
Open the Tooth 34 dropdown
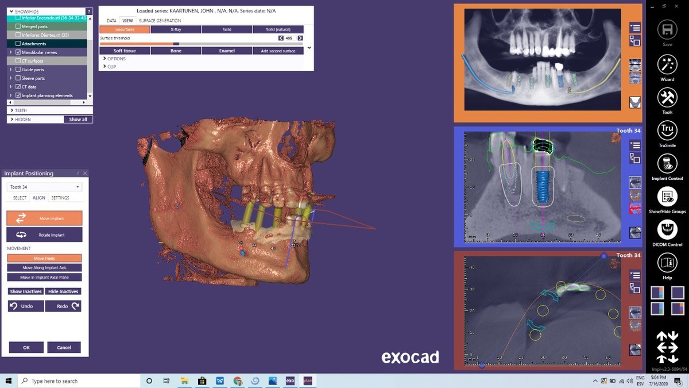pyautogui.click(x=44, y=187)
